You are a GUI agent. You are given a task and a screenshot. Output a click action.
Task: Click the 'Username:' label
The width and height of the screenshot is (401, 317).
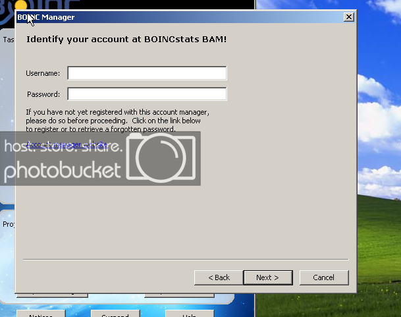(43, 74)
